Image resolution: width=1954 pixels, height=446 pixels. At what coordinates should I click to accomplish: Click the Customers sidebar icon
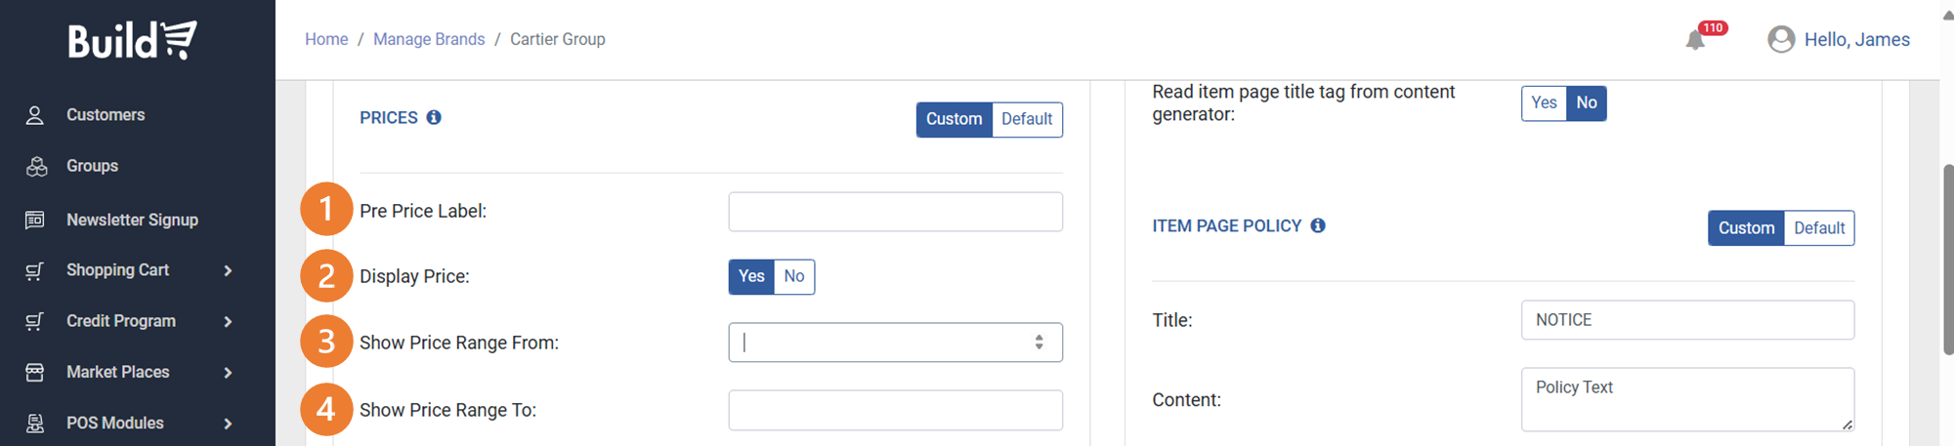(35, 115)
